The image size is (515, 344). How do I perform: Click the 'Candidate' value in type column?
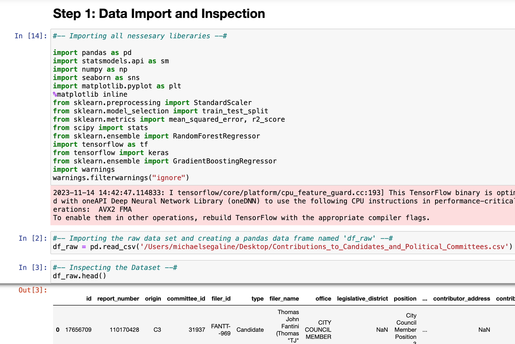pyautogui.click(x=250, y=330)
